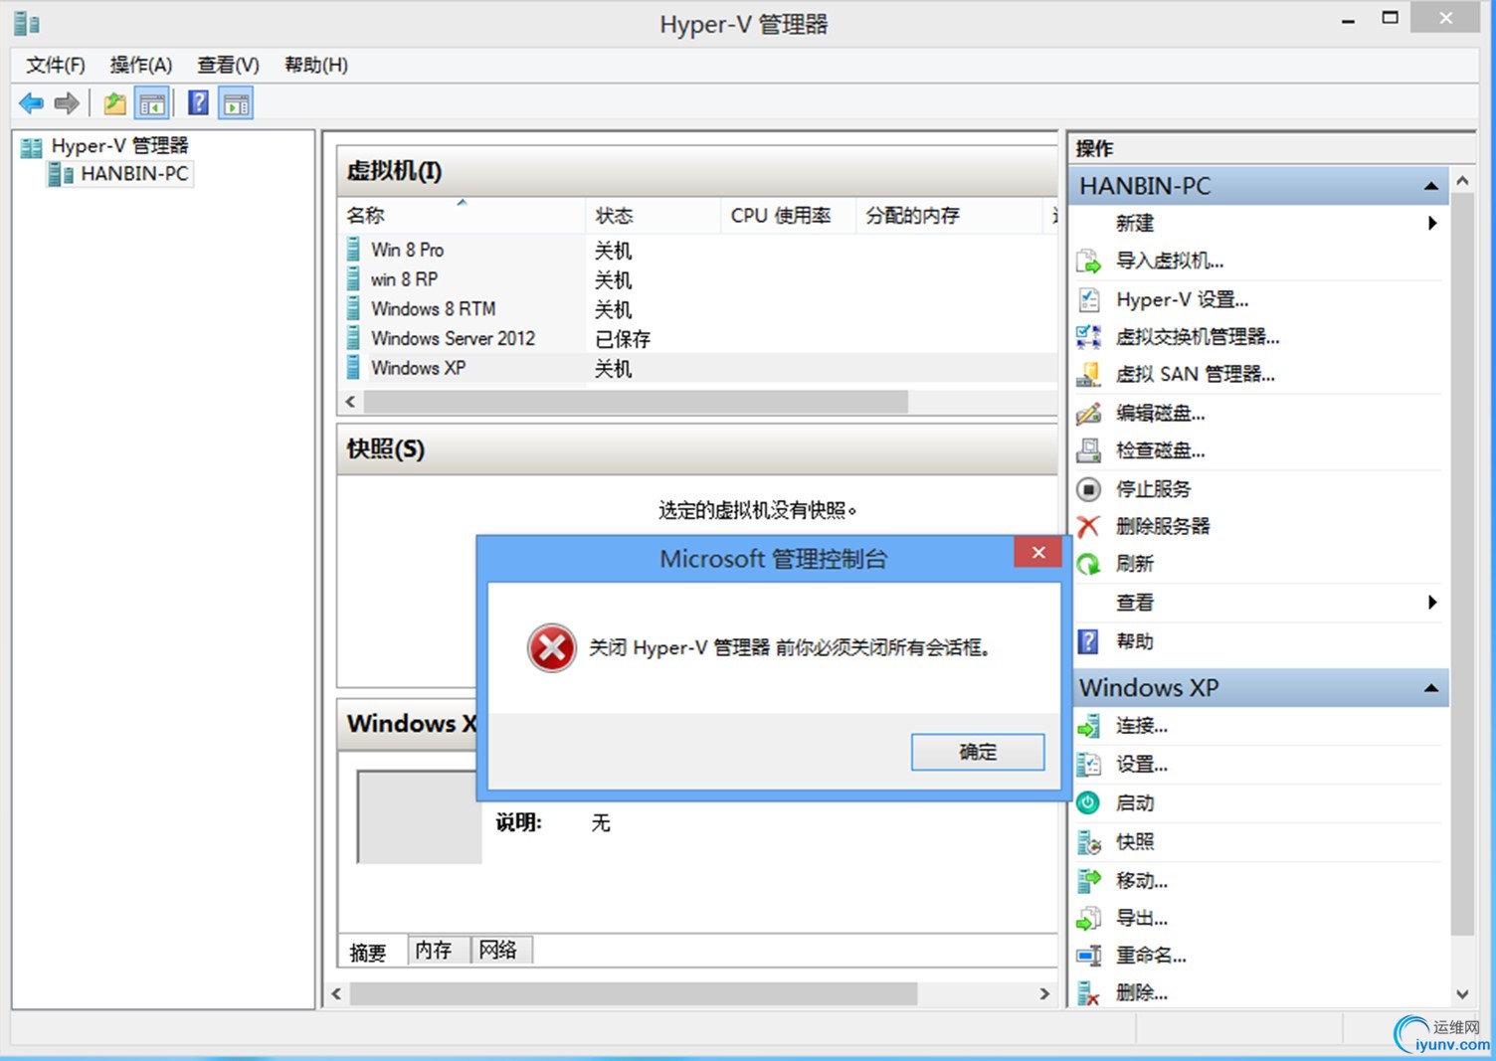Screen dimensions: 1496x1061
Task: Click the 导入虚拟机... action link
Action: (1170, 262)
